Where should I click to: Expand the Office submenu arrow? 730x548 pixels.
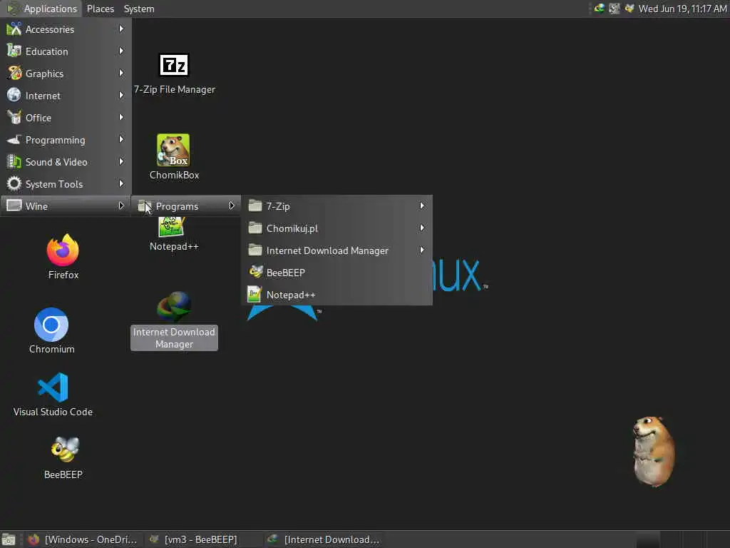[x=121, y=118]
